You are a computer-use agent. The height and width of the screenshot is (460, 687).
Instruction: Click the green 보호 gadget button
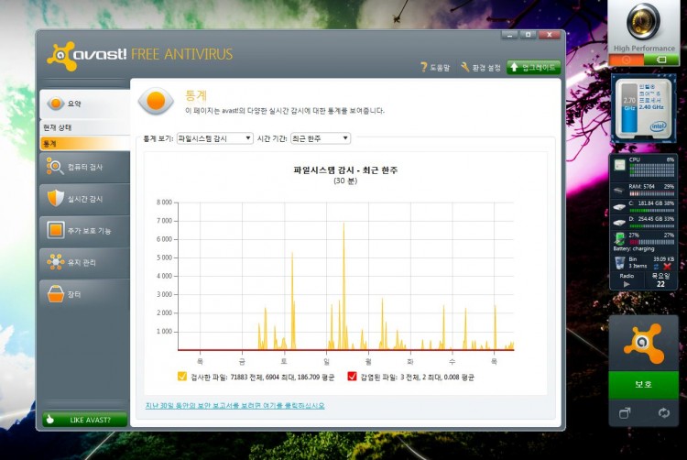643,384
